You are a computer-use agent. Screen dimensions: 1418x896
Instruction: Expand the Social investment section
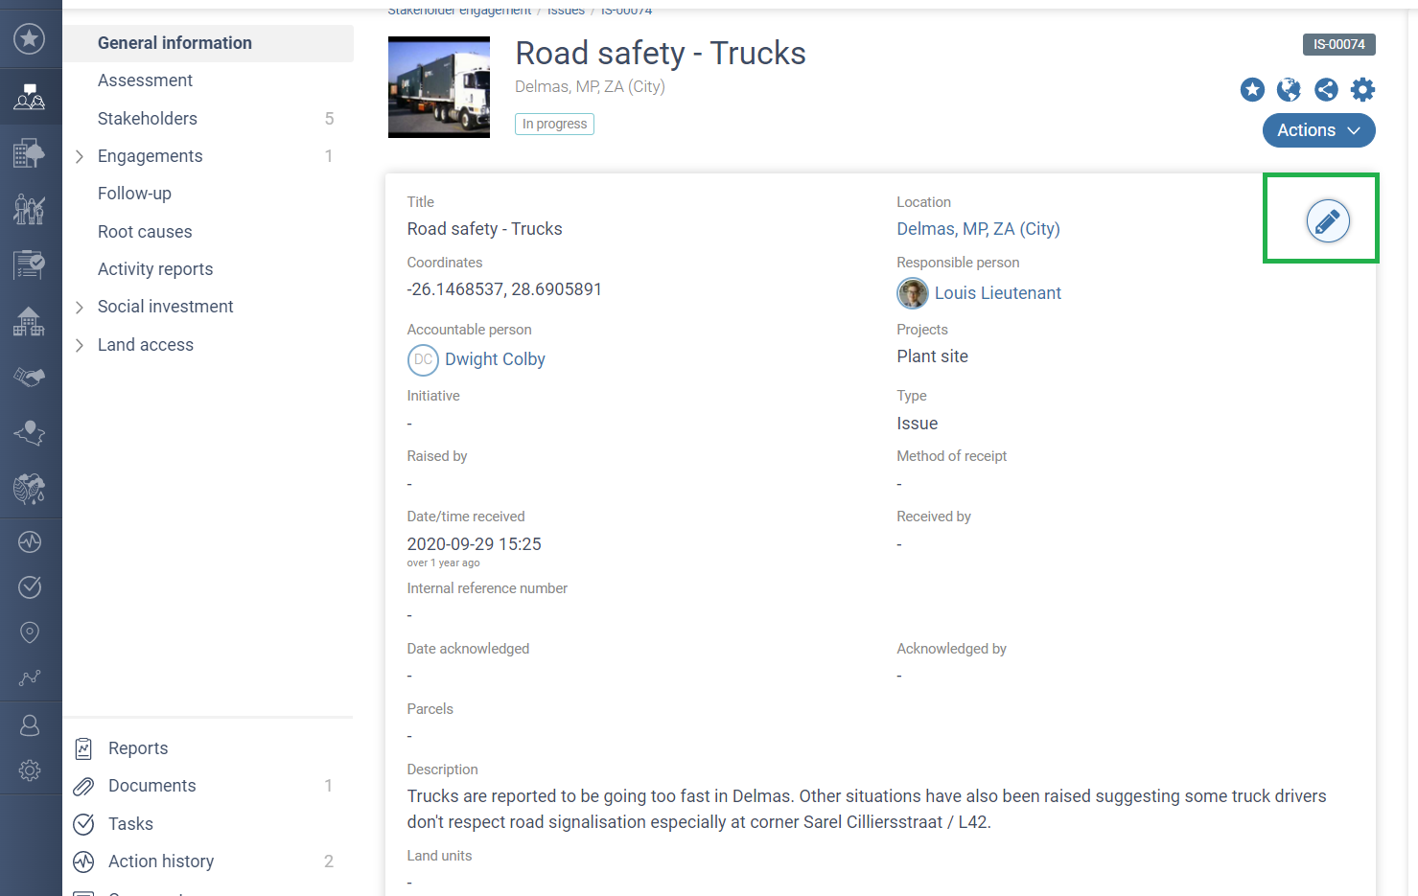point(80,307)
